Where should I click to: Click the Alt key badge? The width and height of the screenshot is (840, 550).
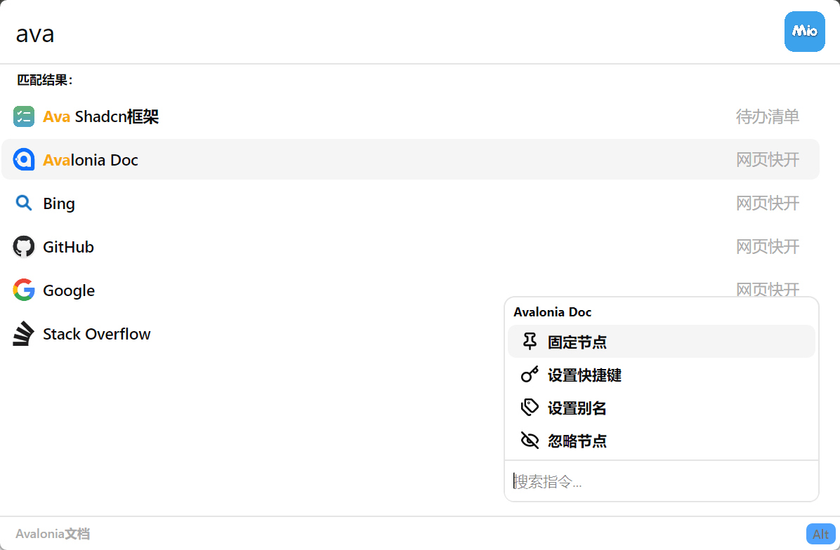coord(820,534)
